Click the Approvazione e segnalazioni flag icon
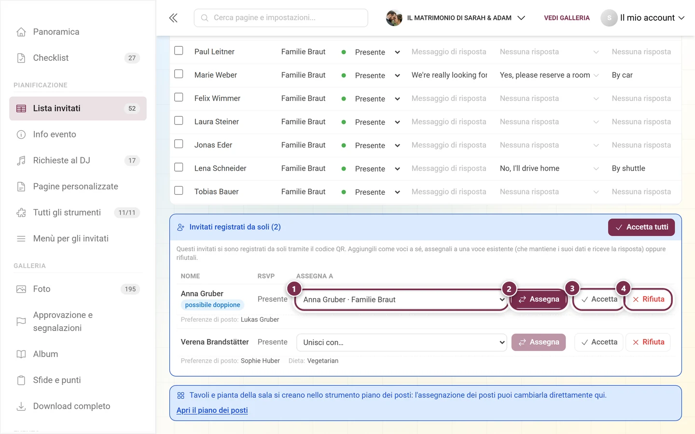695x434 pixels. 21,322
